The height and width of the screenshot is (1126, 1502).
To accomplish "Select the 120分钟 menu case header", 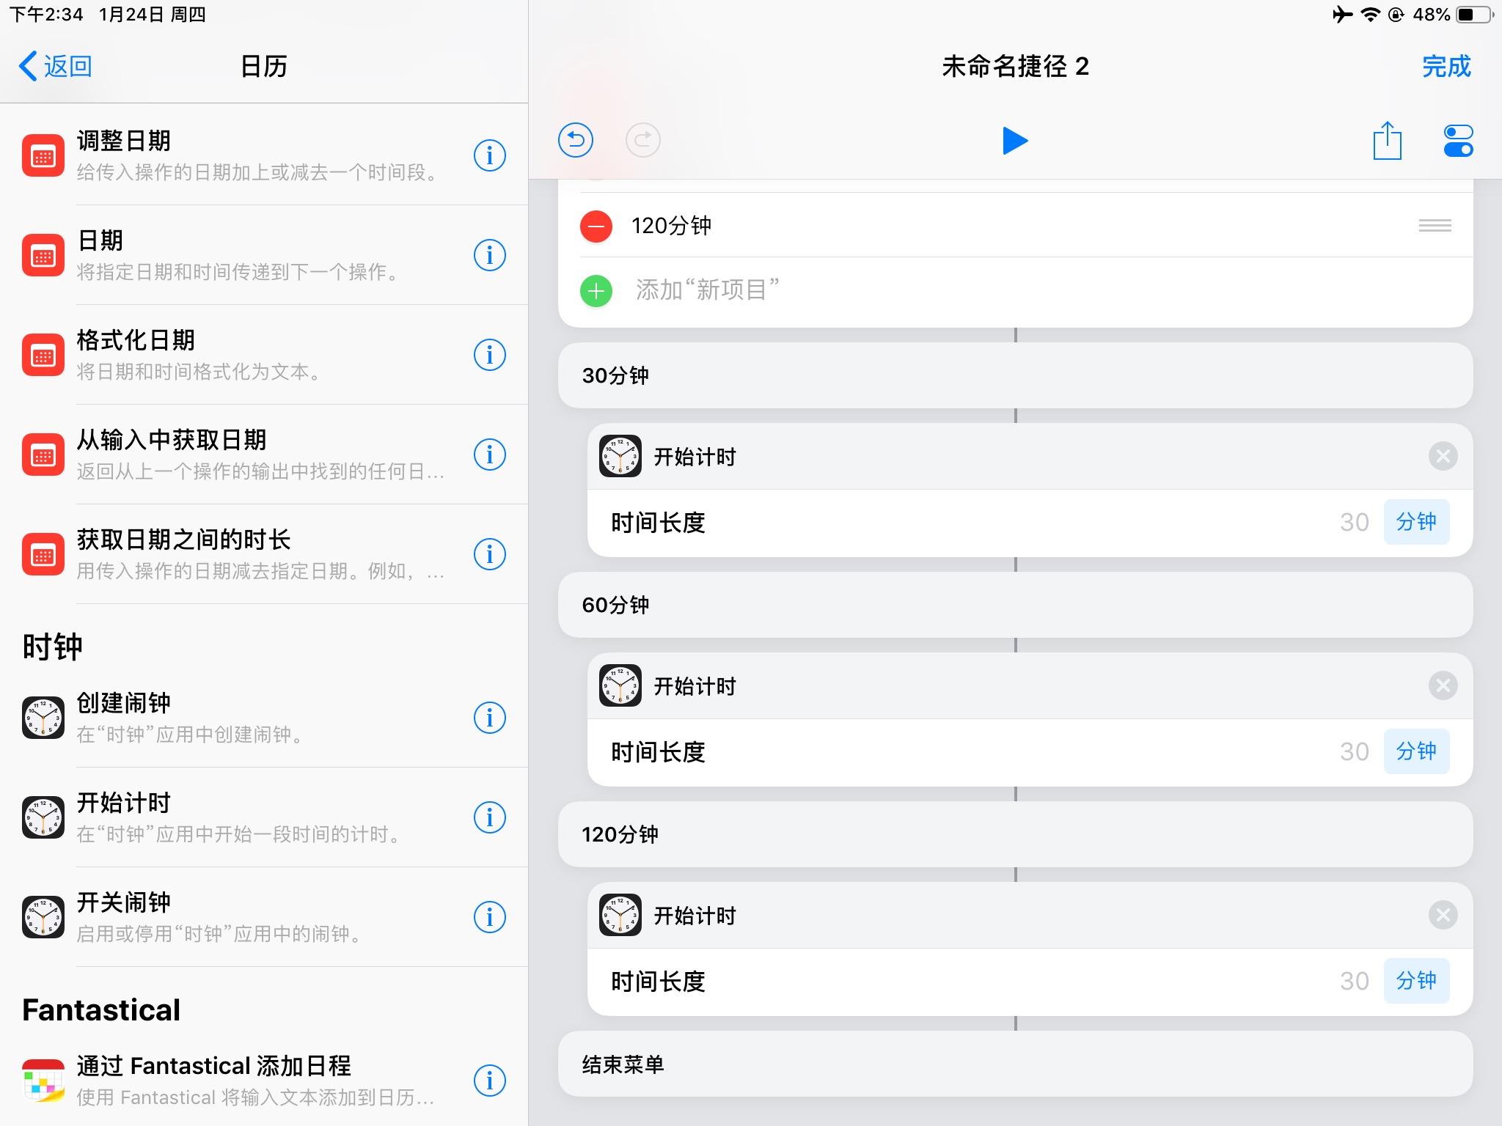I will pyautogui.click(x=1015, y=834).
